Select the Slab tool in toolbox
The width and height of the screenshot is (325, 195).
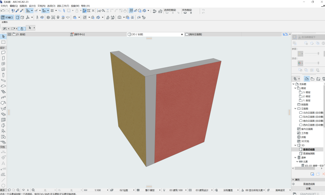[x=3, y=86]
